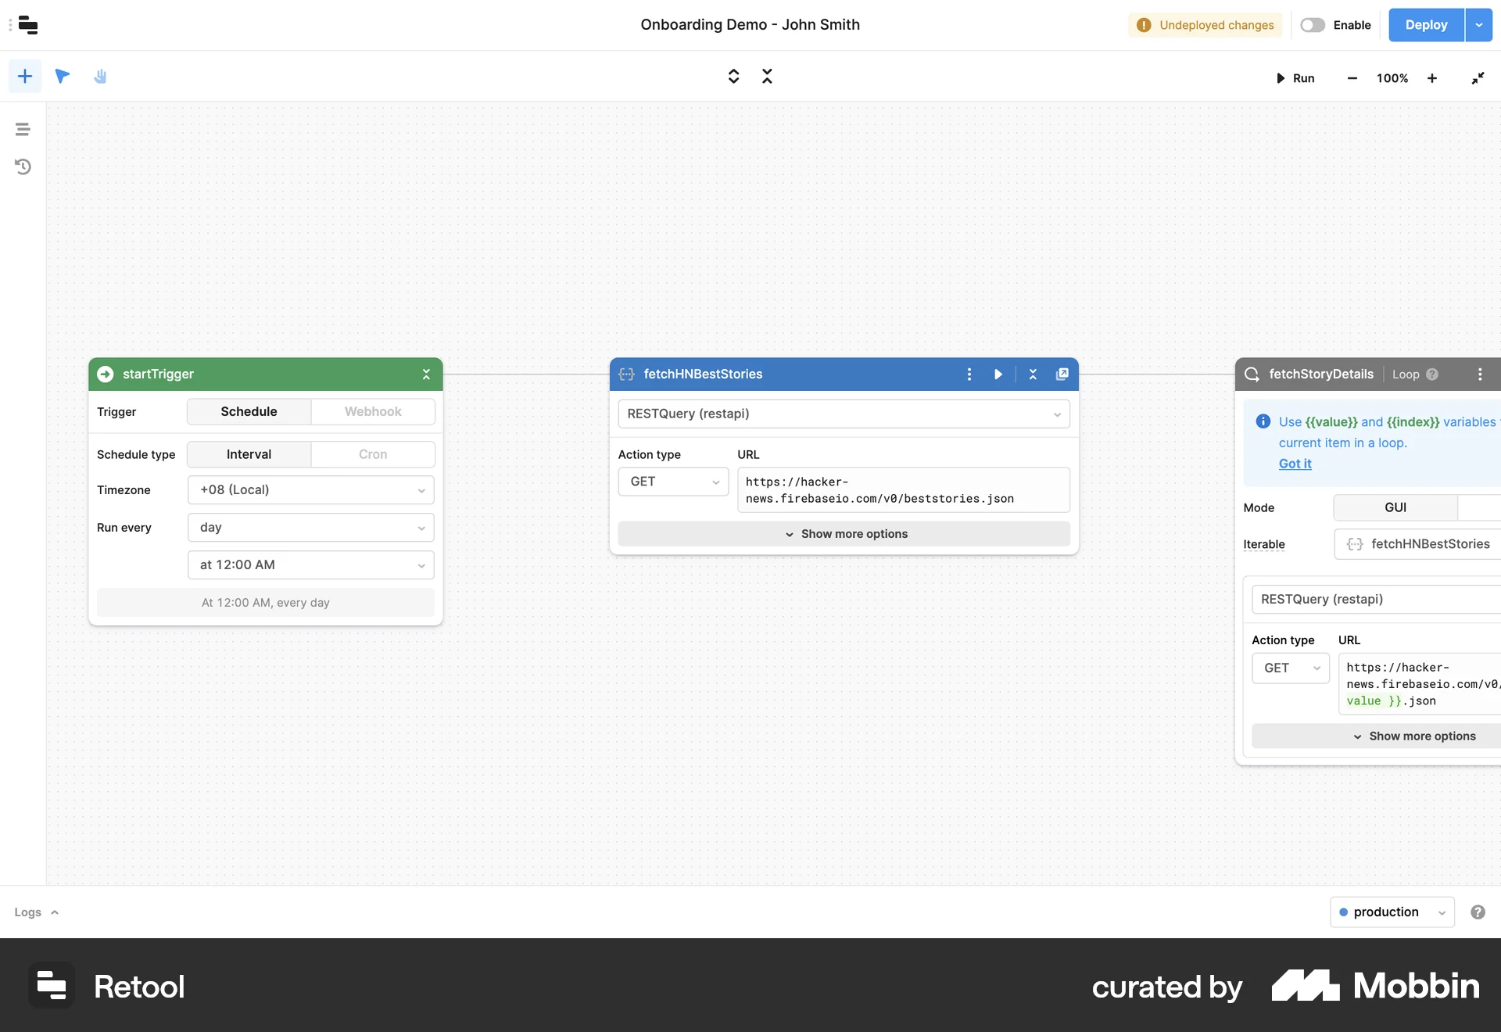Open fetchHNBestStories options menu
1501x1032 pixels.
point(969,374)
